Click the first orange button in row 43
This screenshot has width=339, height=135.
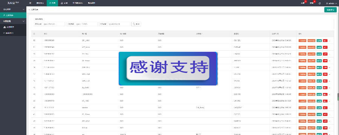coord(302,101)
